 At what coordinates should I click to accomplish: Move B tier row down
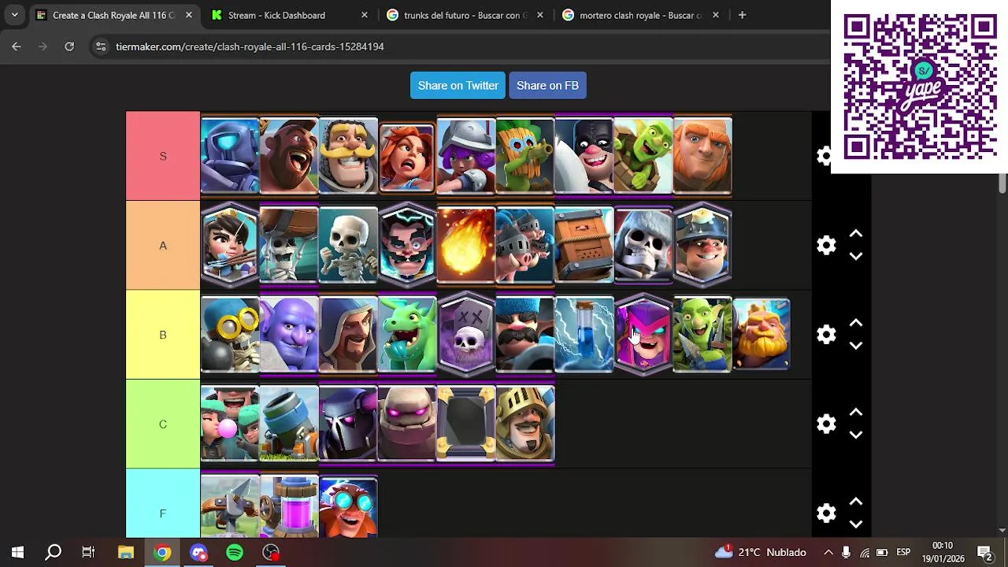click(856, 346)
